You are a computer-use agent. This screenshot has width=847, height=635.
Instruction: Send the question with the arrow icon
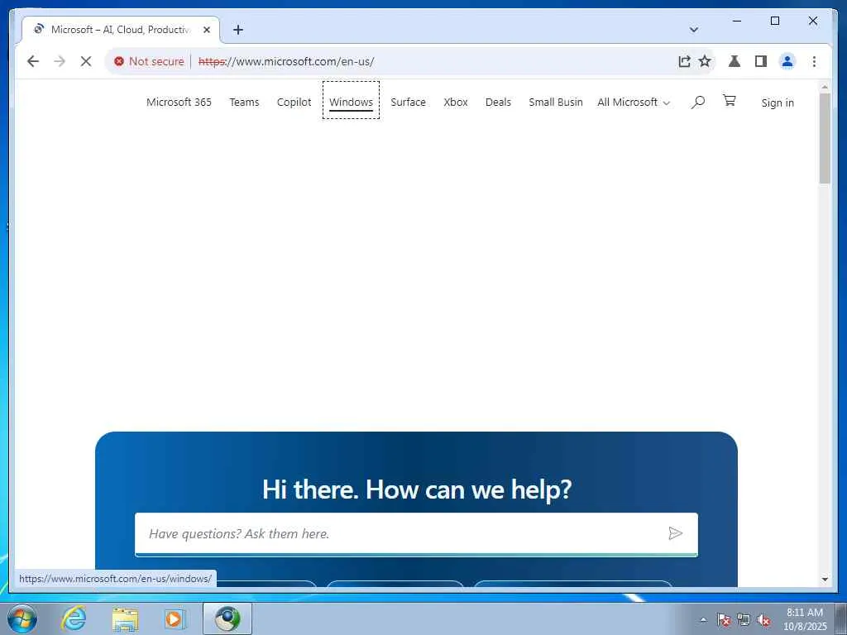pyautogui.click(x=675, y=533)
